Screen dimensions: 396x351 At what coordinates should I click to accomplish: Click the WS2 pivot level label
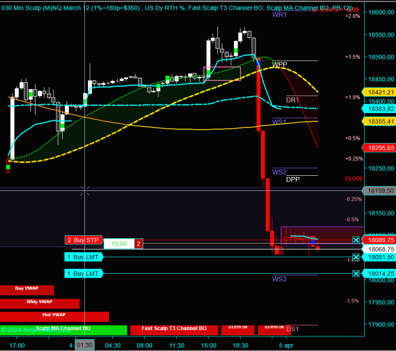point(279,172)
